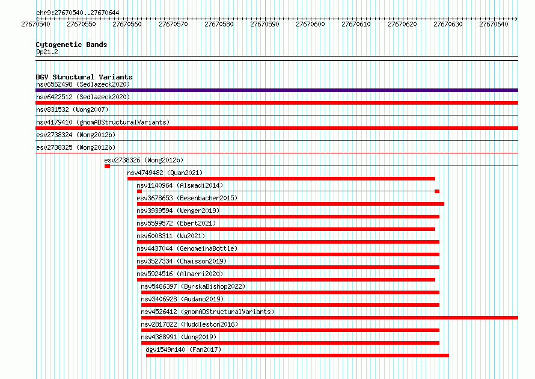
Task: Open nsv5486397 (ByrskaBishop2022) variant label
Action: [193, 286]
